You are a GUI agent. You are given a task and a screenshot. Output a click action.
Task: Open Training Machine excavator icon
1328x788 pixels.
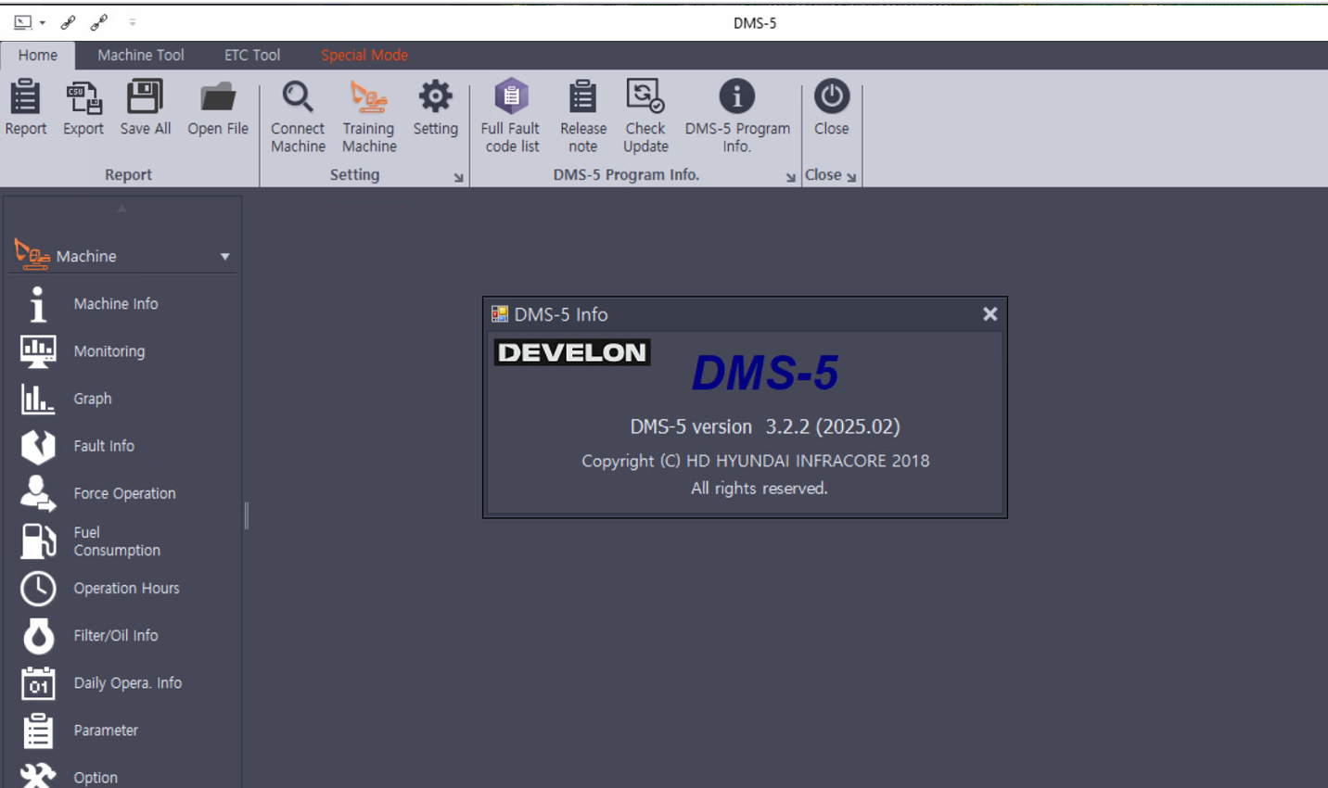pos(368,97)
